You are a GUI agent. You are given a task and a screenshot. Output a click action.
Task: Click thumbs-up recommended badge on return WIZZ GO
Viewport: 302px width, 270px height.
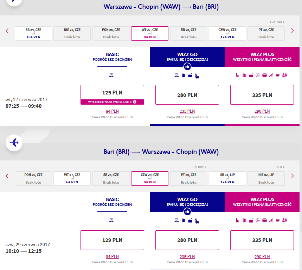(x=187, y=212)
